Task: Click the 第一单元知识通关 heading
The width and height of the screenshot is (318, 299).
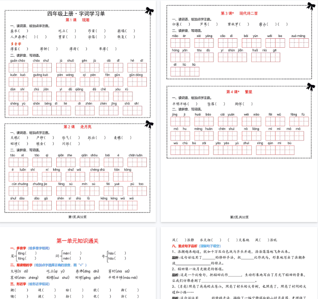Action: click(x=76, y=241)
